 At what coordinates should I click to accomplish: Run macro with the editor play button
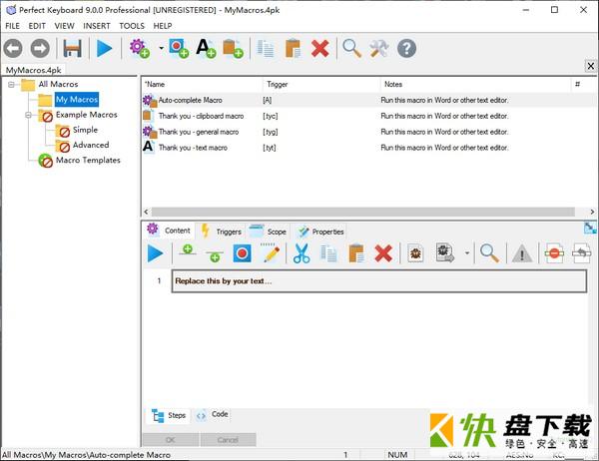pyautogui.click(x=155, y=253)
